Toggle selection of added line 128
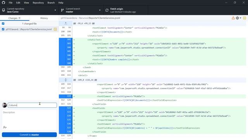 [65, 132]
